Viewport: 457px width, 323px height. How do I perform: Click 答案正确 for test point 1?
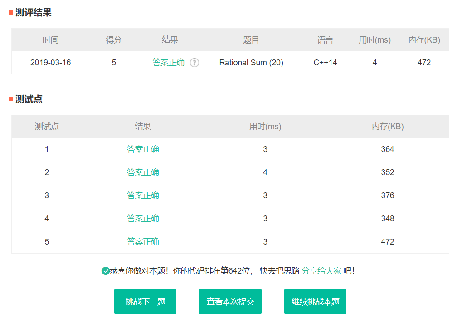point(143,149)
